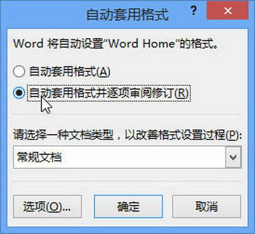The width and height of the screenshot is (255, 234).
Task: Open the 常规文档 combo box
Action: coord(127,157)
